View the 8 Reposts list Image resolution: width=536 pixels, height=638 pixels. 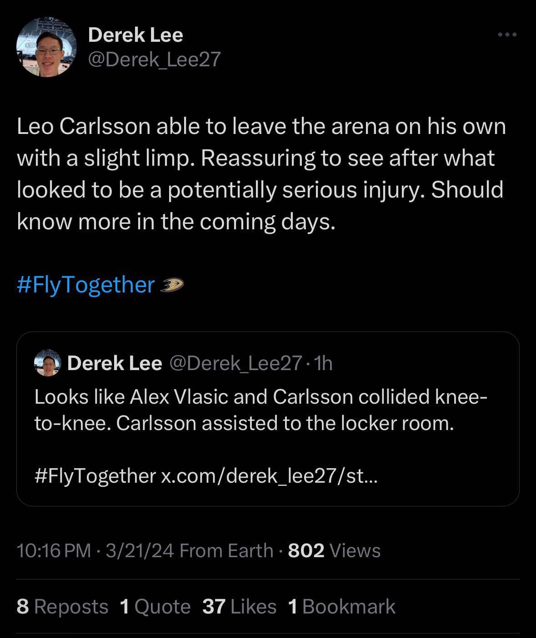[x=62, y=607]
